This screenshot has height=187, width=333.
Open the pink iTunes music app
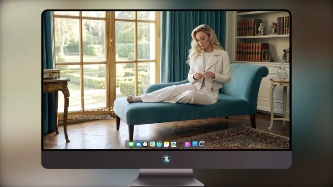click(x=187, y=144)
